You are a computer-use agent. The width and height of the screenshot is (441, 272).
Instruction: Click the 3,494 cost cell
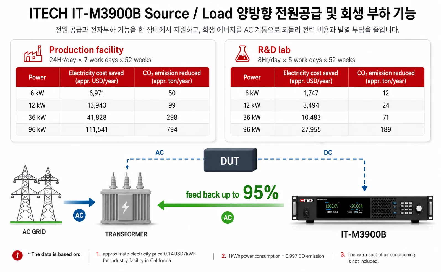pyautogui.click(x=311, y=105)
